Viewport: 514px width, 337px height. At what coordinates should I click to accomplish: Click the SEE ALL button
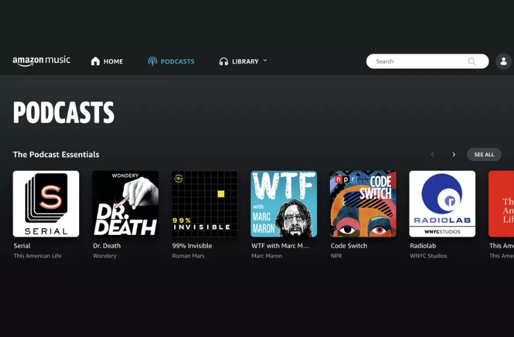click(484, 155)
